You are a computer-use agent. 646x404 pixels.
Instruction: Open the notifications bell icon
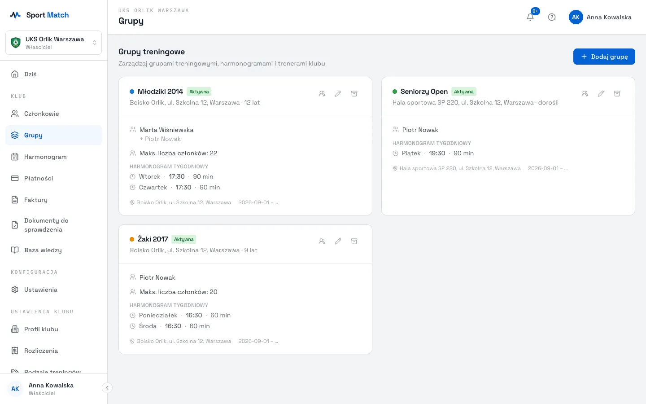click(530, 17)
